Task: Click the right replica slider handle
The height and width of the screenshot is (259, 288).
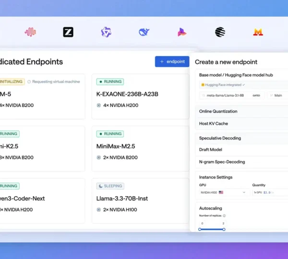Action: point(224,229)
